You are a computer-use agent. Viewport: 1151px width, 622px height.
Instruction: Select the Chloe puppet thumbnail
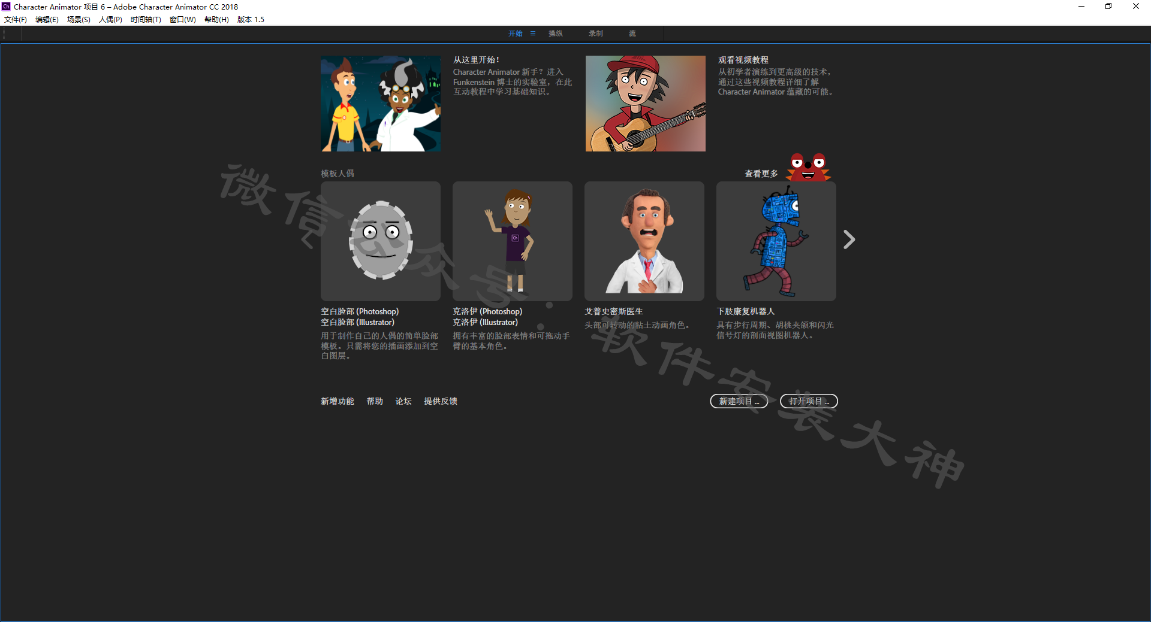tap(513, 241)
